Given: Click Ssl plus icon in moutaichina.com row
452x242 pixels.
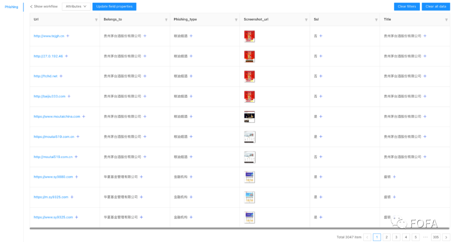Looking at the screenshot, I should (x=321, y=117).
